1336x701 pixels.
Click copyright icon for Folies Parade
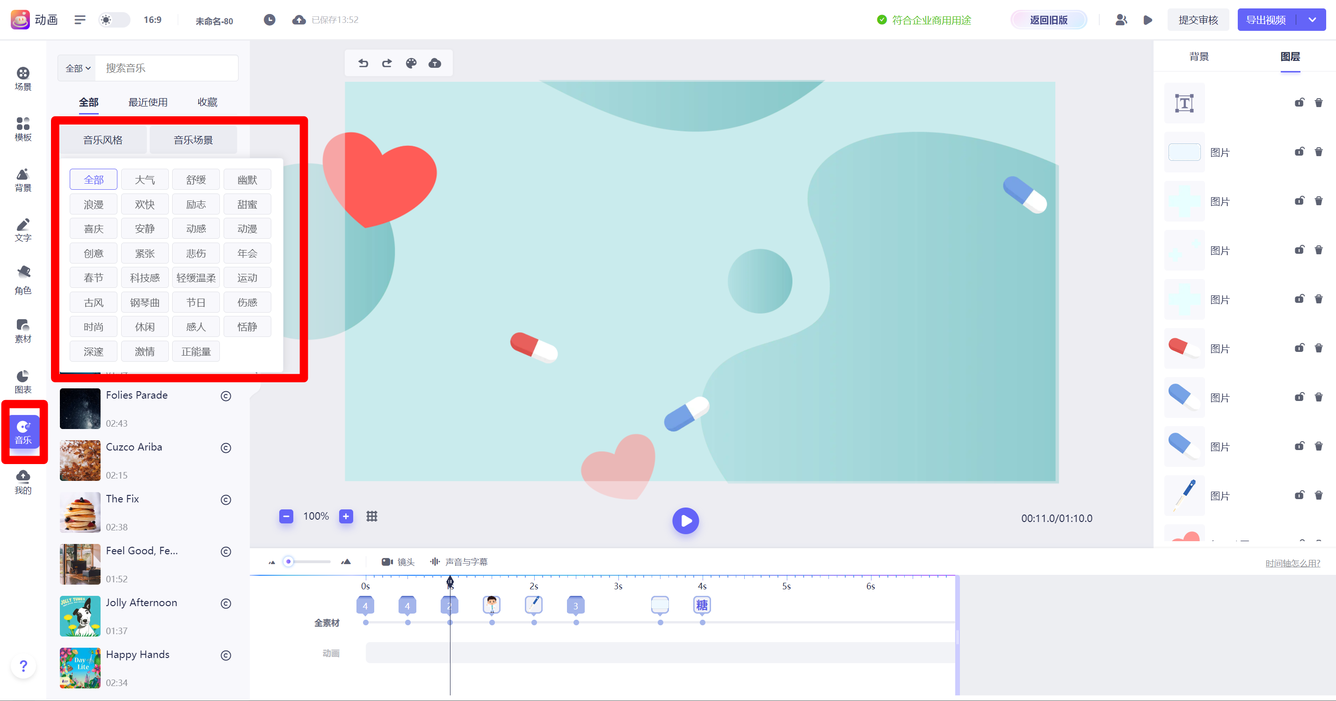pos(225,396)
